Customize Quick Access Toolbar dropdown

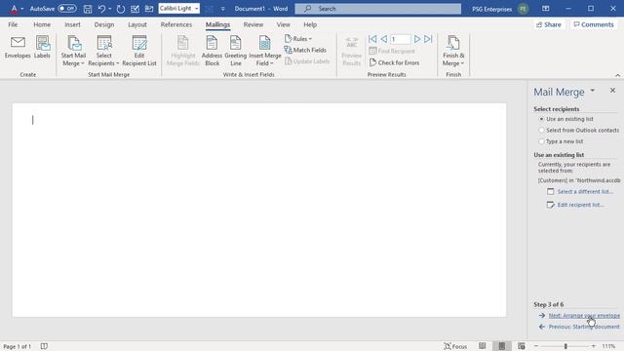coord(223,9)
